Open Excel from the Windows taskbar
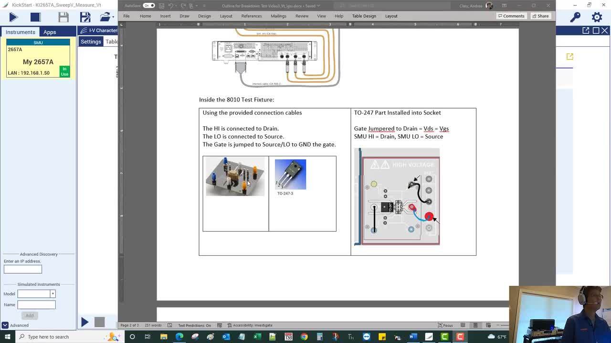The image size is (611, 343). click(x=257, y=337)
